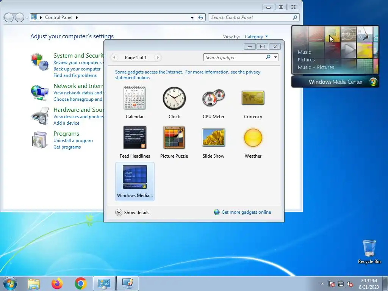This screenshot has width=388, height=291.
Task: Open the Programs category link
Action: pyautogui.click(x=66, y=134)
